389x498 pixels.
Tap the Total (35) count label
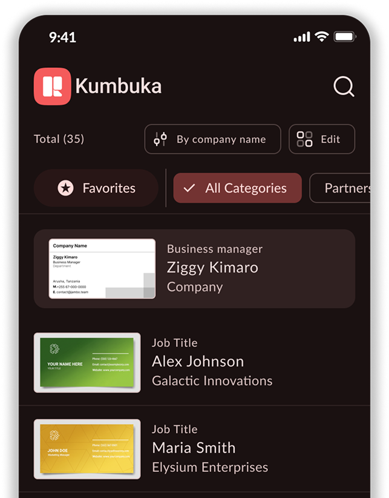59,139
